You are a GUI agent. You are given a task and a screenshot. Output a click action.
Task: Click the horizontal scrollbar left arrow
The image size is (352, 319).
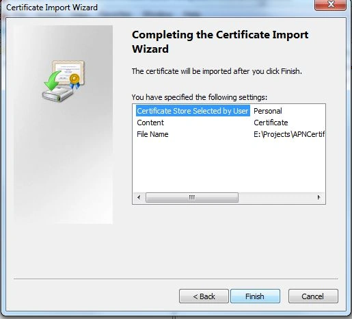click(139, 197)
